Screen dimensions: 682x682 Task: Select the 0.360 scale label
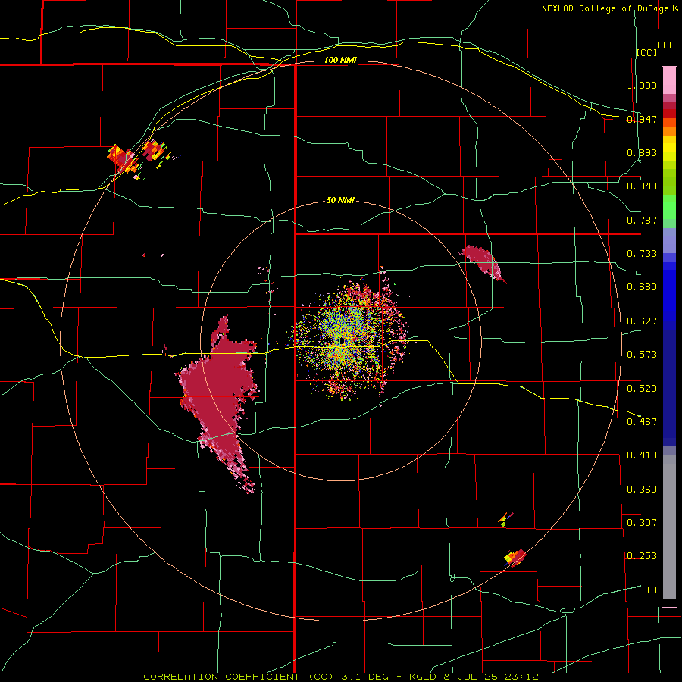click(x=642, y=490)
